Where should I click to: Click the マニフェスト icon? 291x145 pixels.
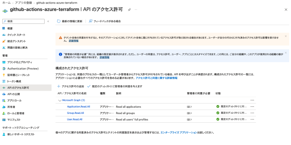4,120
